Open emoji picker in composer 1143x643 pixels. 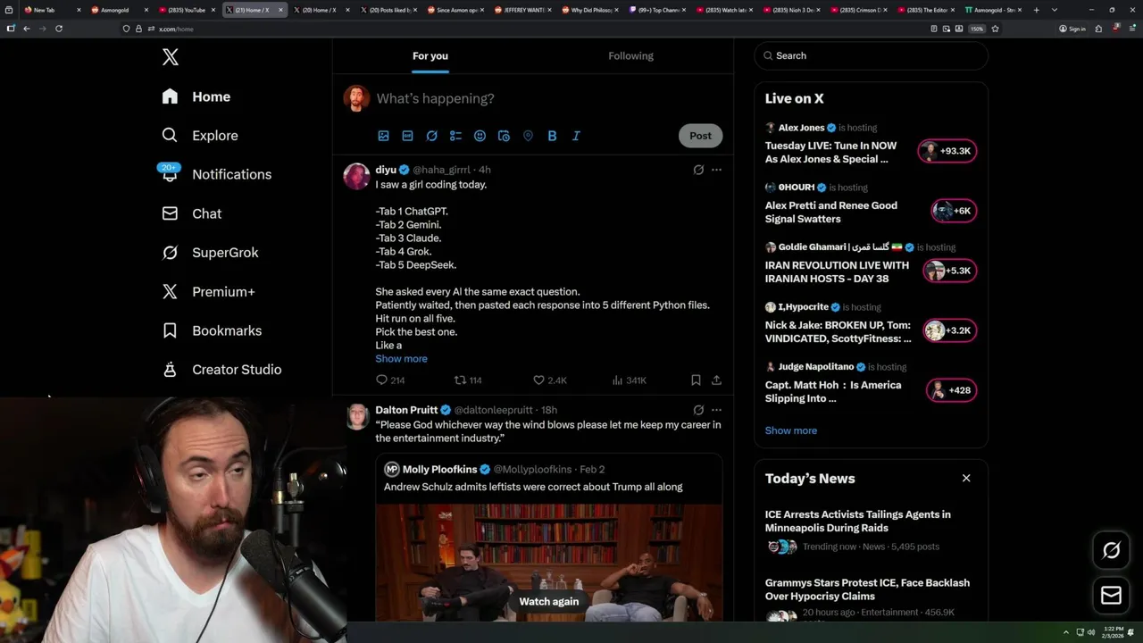click(480, 136)
